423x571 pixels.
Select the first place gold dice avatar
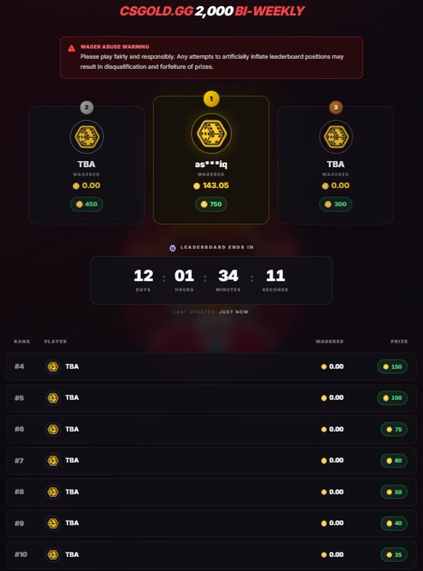click(211, 134)
